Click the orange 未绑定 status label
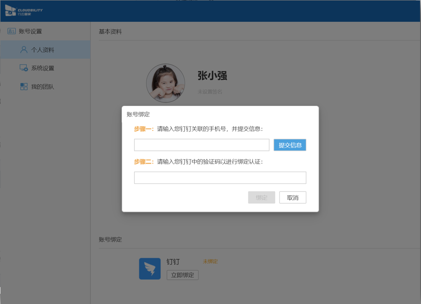This screenshot has width=421, height=304. point(210,261)
